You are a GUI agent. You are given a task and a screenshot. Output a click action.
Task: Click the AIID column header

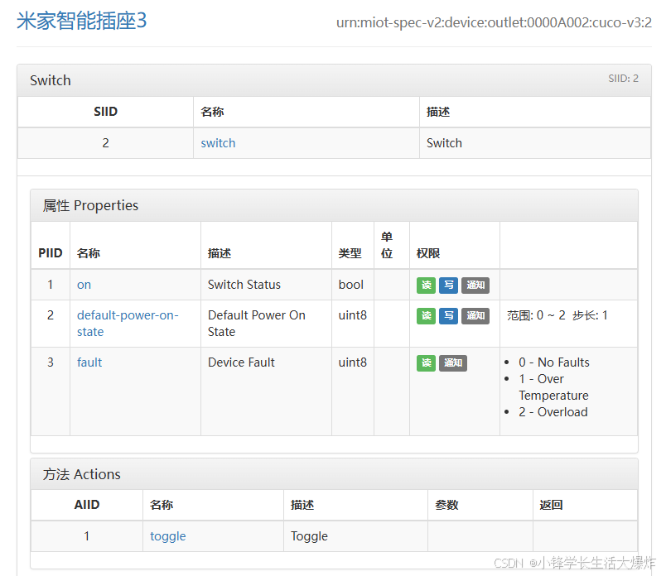[x=87, y=505]
